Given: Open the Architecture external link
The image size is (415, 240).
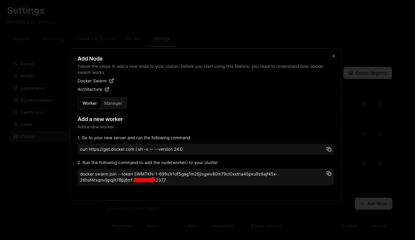Looking at the screenshot, I should click(93, 89).
